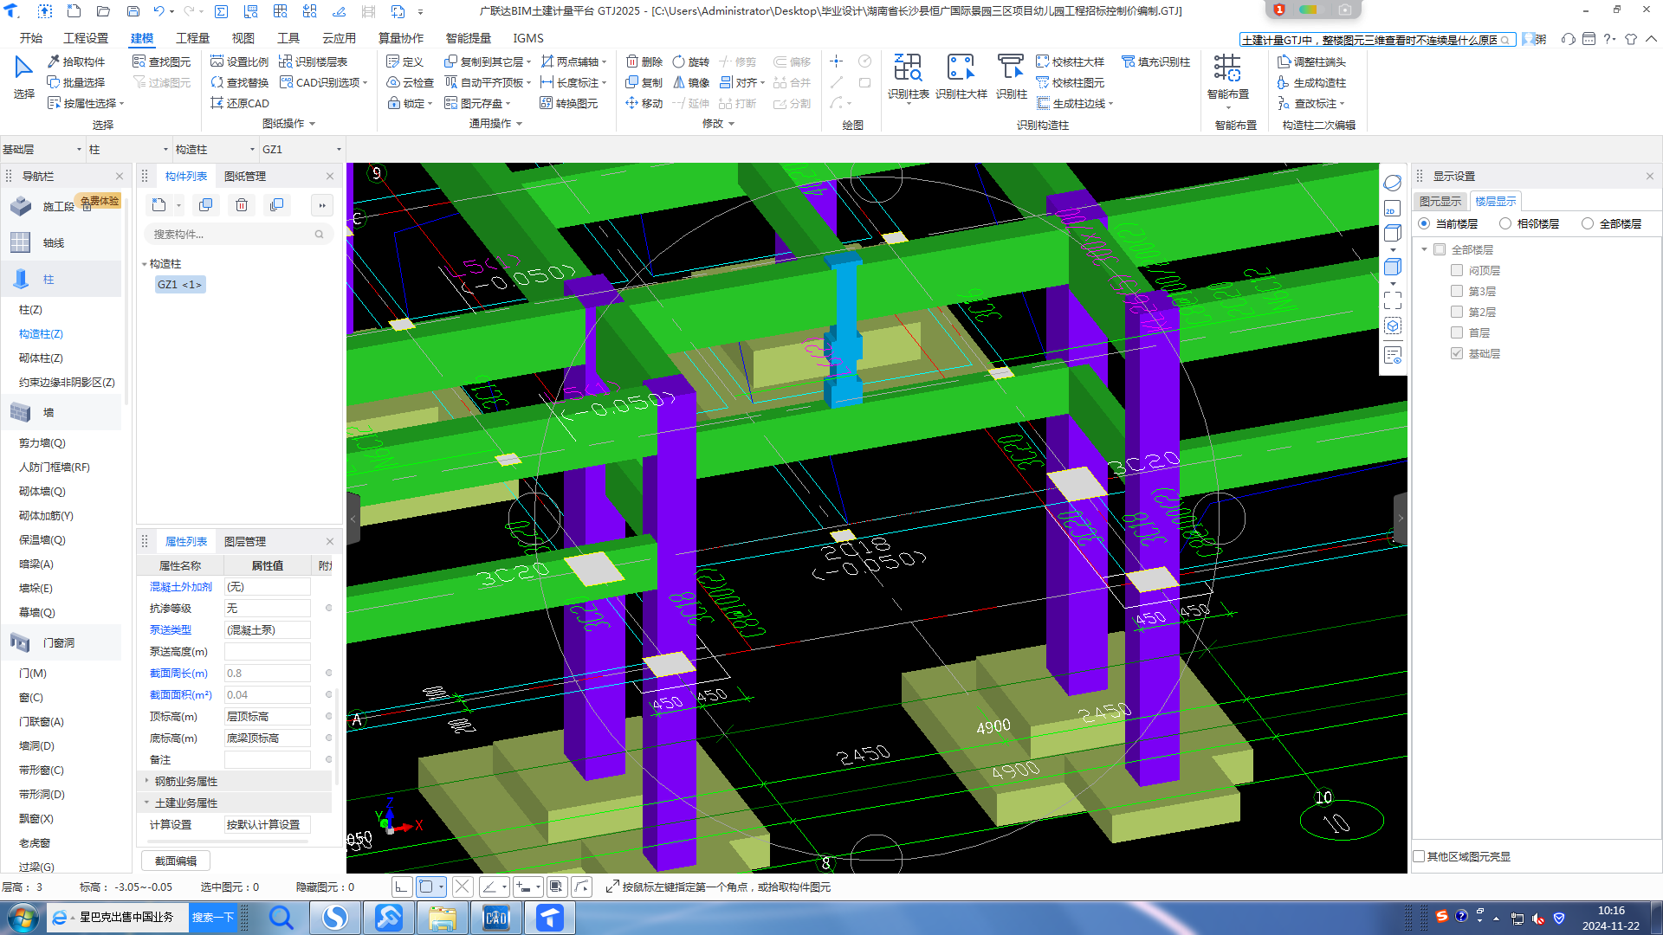
Task: Check the 第2层 floor checkbox
Action: pyautogui.click(x=1457, y=312)
